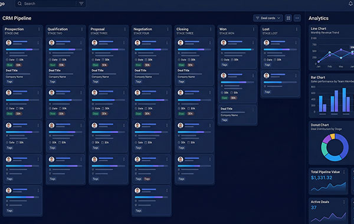Open the Prospection column menu
Viewport: 354px width, 224px height.
point(39,29)
